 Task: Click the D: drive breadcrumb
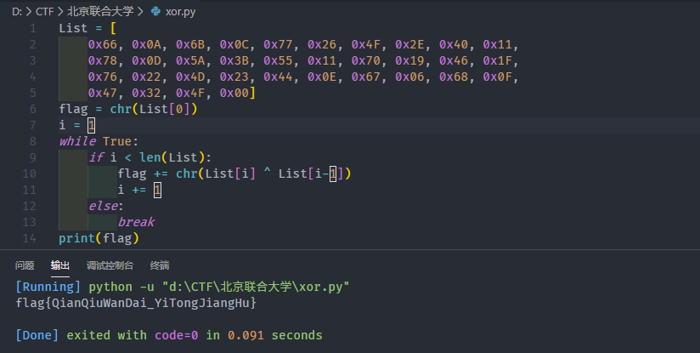point(17,12)
